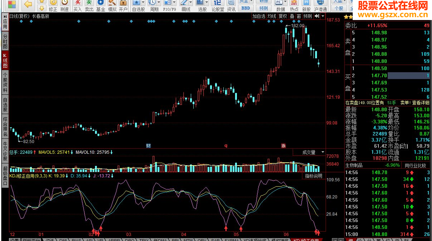This screenshot has width=432, height=241.
Task: Click the 卖出 sell icon
Action: [x=89, y=6]
